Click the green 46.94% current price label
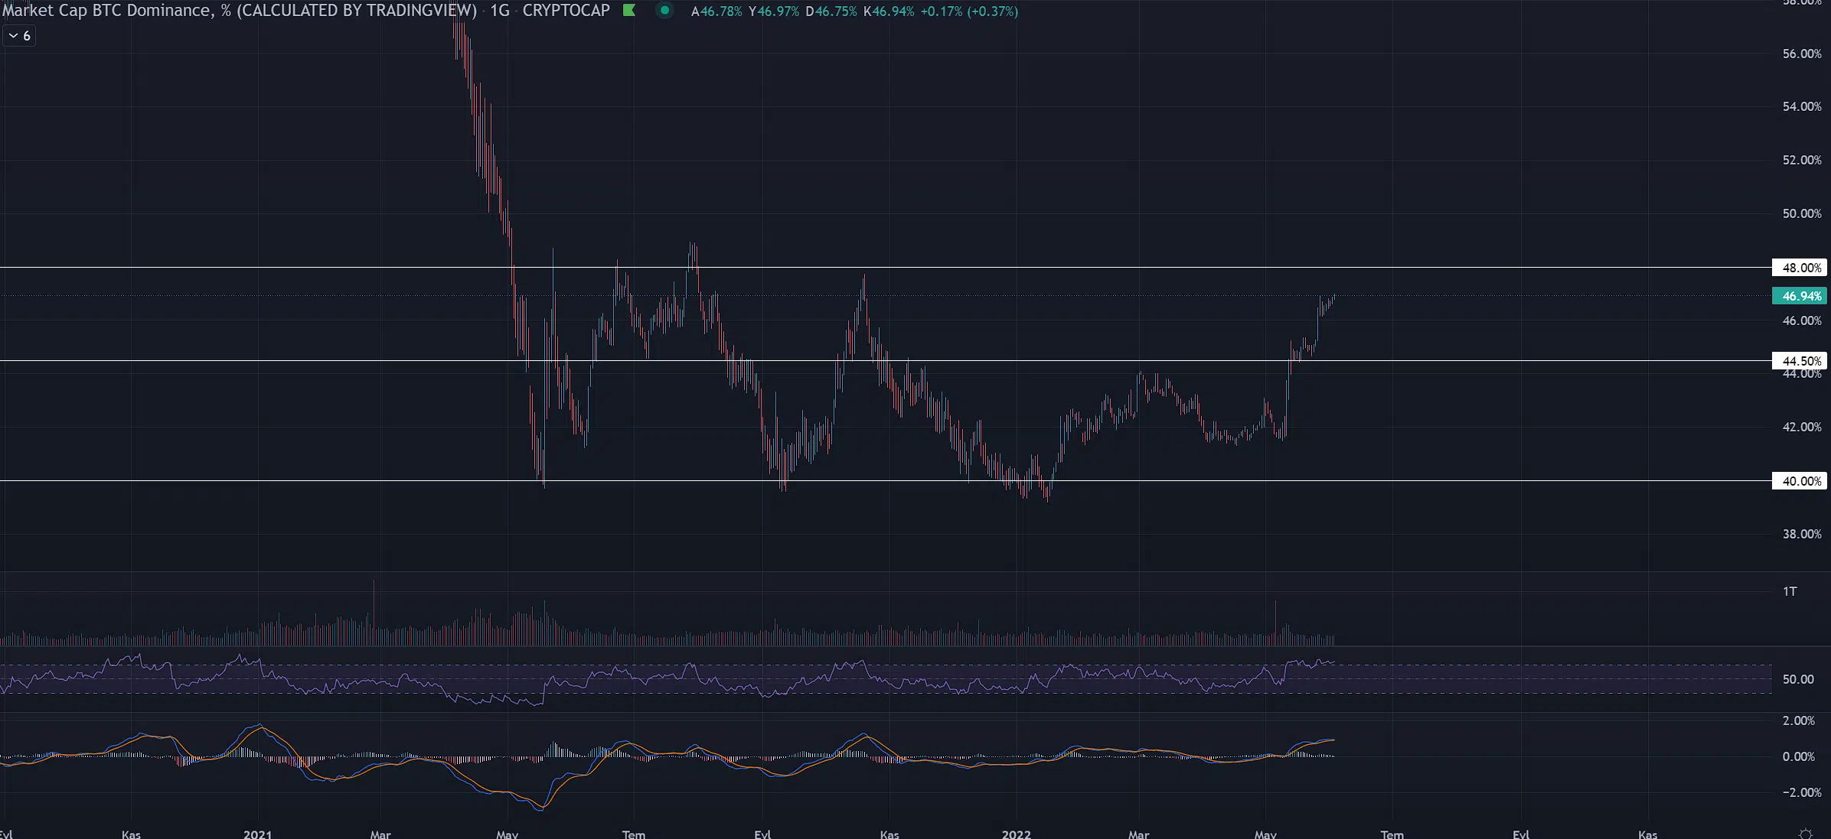The height and width of the screenshot is (839, 1831). point(1800,296)
